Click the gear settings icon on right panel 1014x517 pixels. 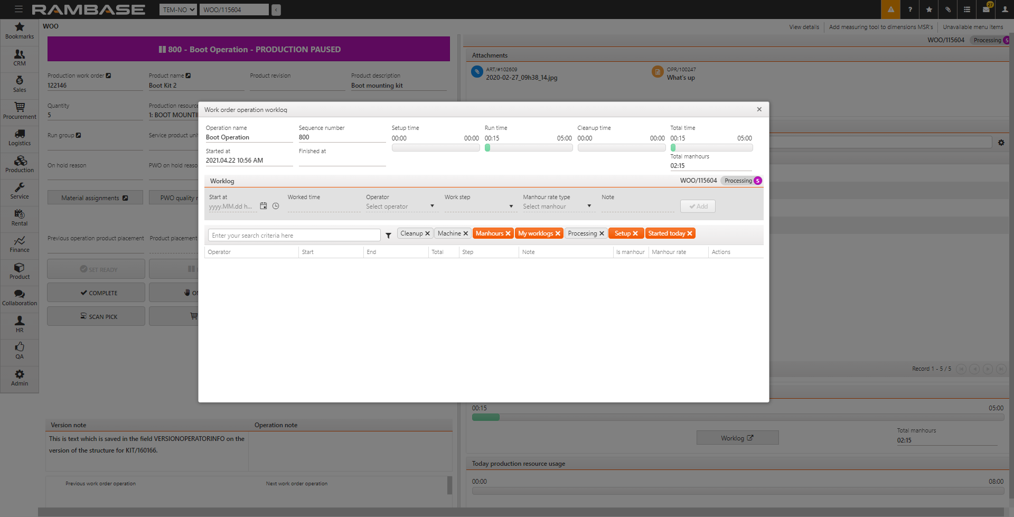1001,143
